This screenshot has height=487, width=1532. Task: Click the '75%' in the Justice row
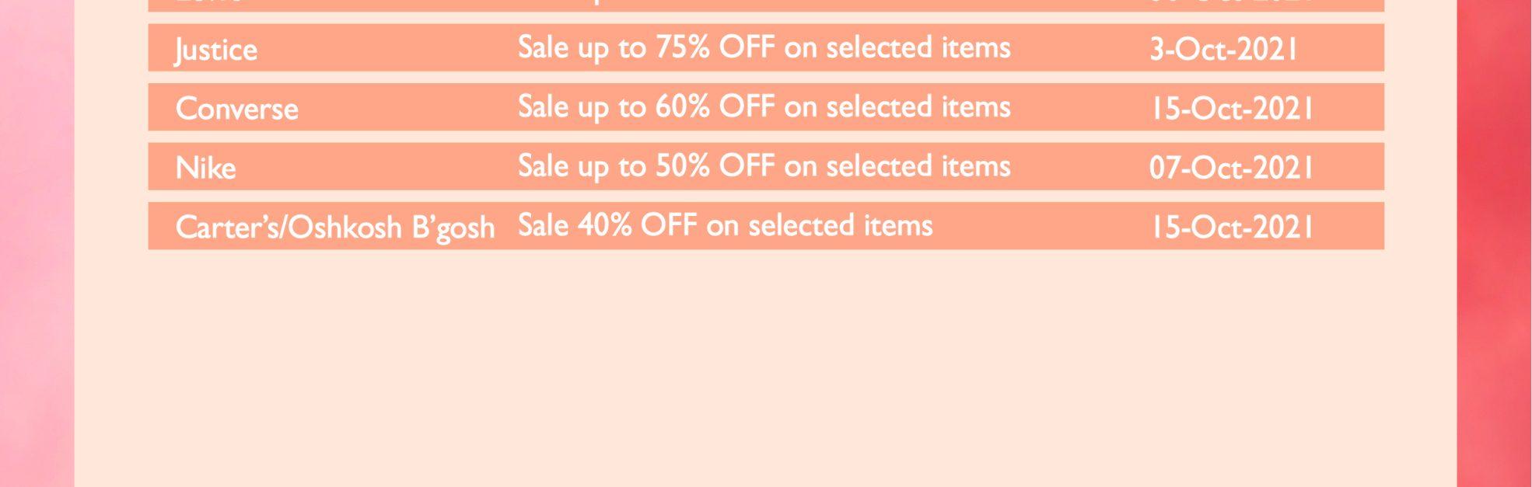[x=682, y=47]
